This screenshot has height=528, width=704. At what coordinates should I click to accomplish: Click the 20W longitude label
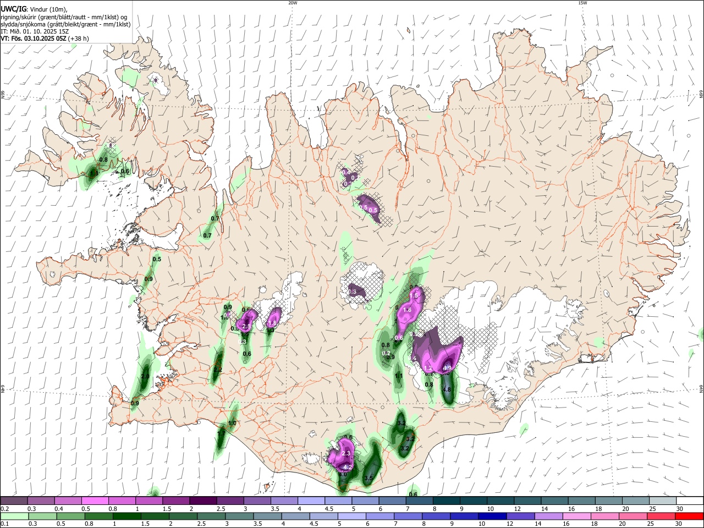click(293, 3)
